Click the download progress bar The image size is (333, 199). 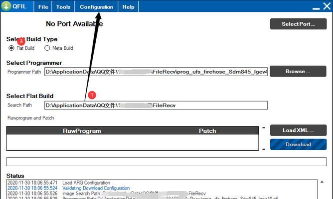166,162
